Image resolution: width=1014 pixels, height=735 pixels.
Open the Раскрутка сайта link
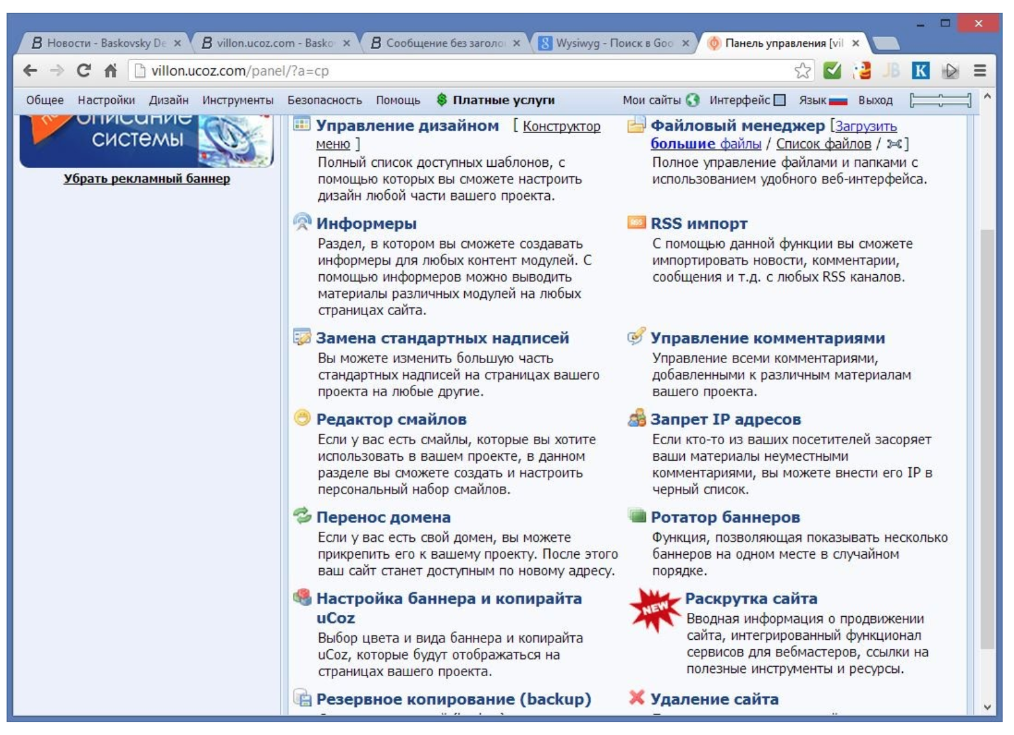point(751,598)
